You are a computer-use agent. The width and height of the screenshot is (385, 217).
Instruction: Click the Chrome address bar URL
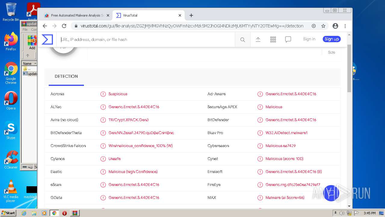[192, 26]
